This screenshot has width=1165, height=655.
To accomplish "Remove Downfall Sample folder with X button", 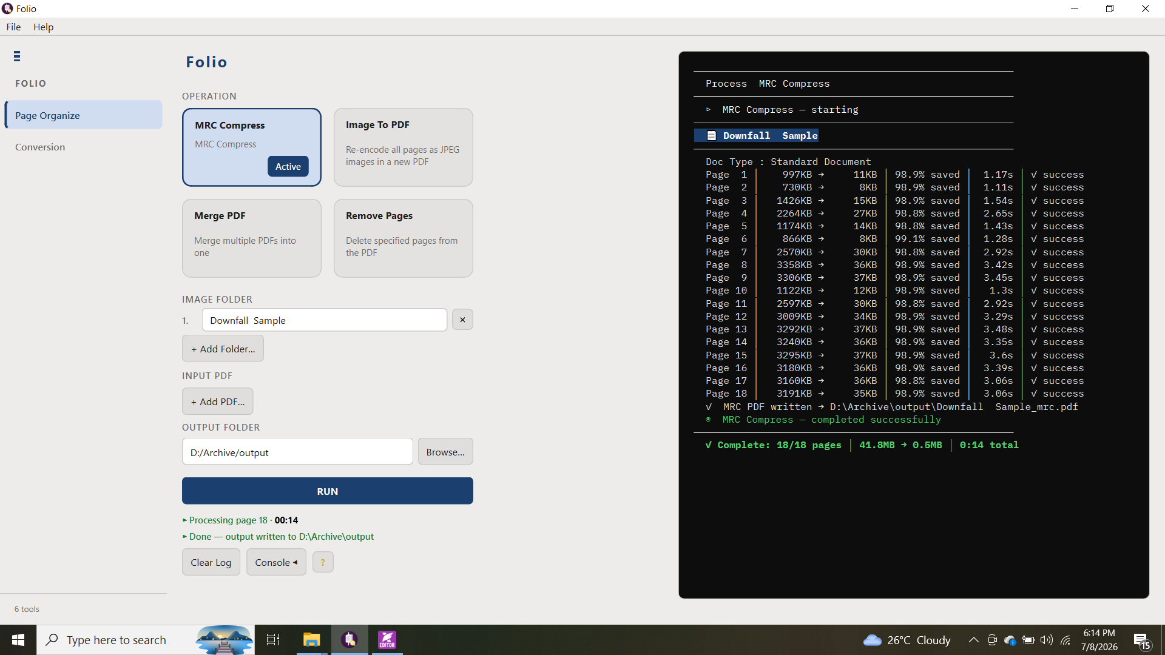I will pos(462,320).
